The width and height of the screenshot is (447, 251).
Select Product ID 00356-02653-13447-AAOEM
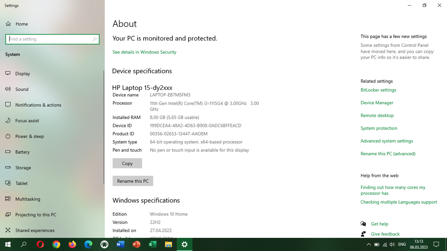(x=179, y=134)
